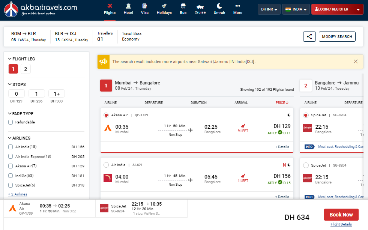Viewport: 368px width, 230px height.
Task: Select the Flights plane icon
Action: point(110,6)
